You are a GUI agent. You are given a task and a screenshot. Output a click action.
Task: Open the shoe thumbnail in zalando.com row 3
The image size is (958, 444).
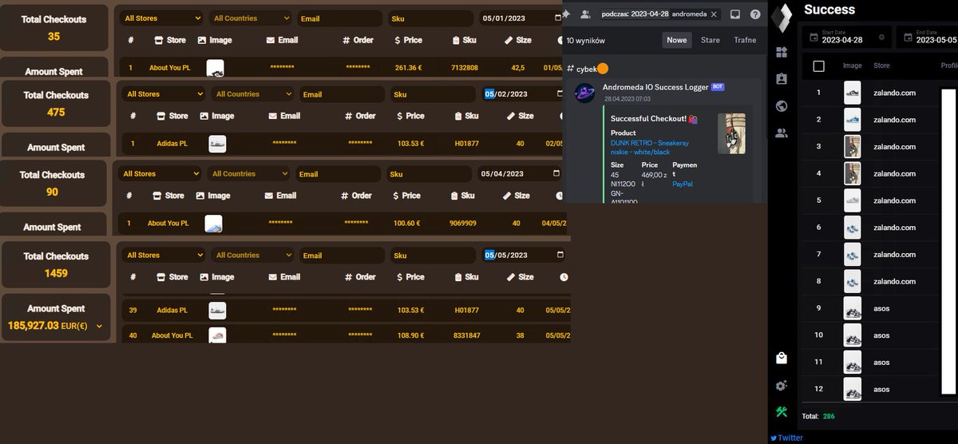click(x=853, y=146)
